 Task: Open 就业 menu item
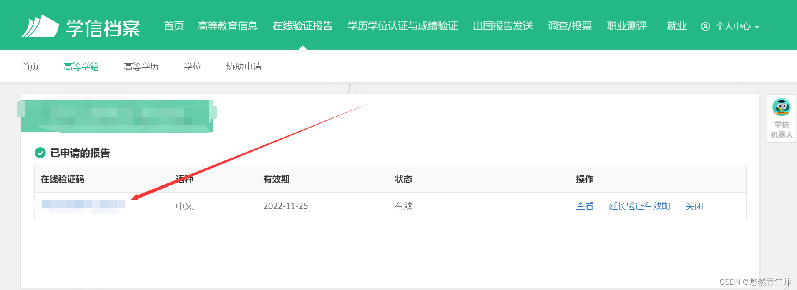click(677, 26)
